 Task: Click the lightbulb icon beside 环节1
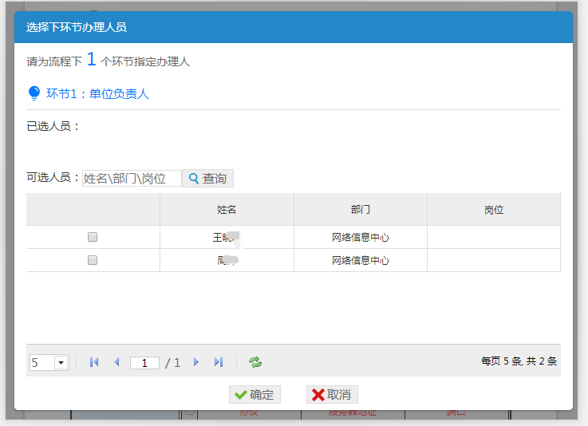tap(34, 93)
